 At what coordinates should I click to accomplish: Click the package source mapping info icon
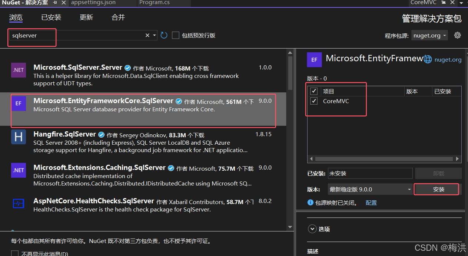(311, 203)
